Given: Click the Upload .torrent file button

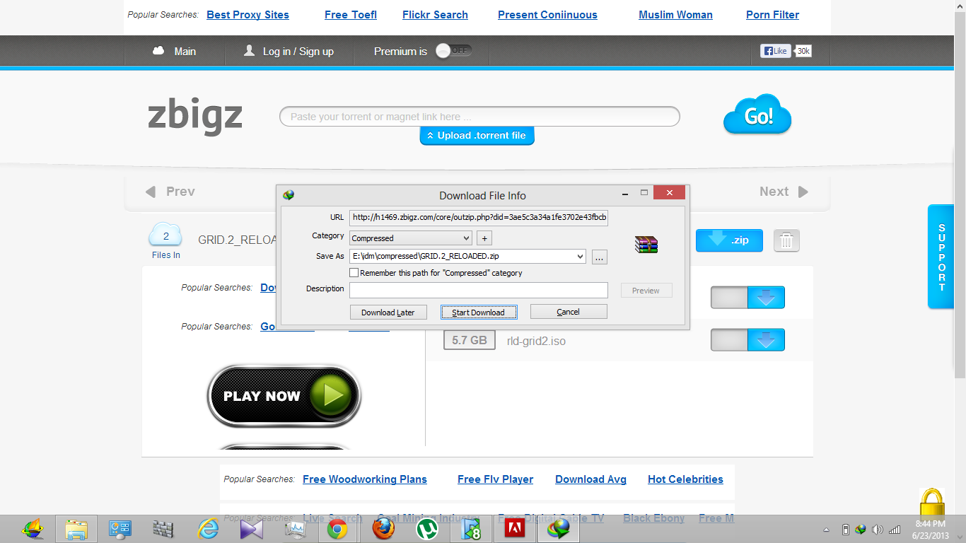Looking at the screenshot, I should pyautogui.click(x=477, y=136).
